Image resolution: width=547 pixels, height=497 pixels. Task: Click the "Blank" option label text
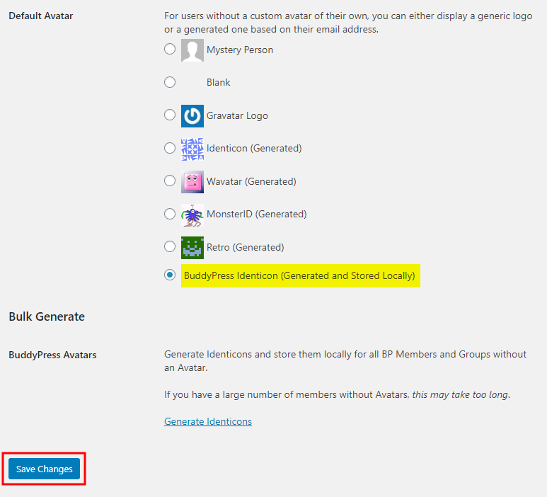point(219,83)
